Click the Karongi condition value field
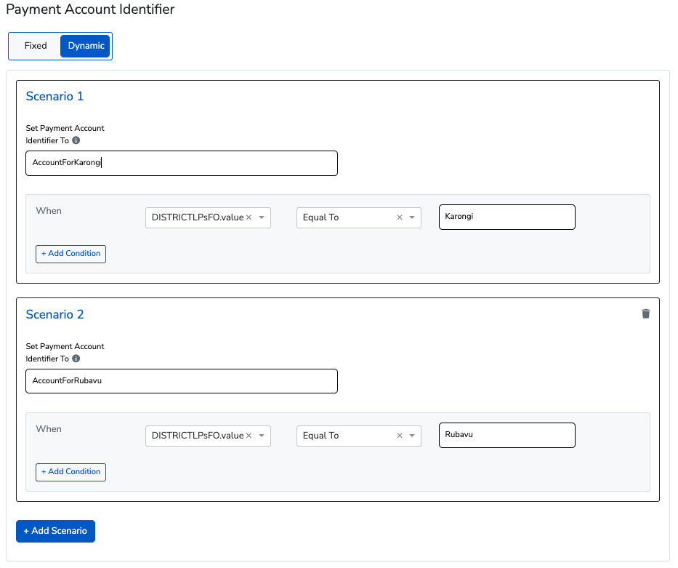The height and width of the screenshot is (568, 678). tap(507, 217)
